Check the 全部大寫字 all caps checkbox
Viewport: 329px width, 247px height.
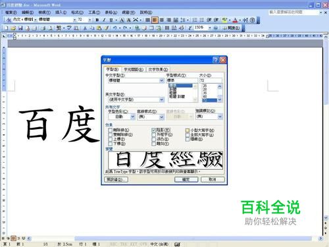(x=188, y=135)
